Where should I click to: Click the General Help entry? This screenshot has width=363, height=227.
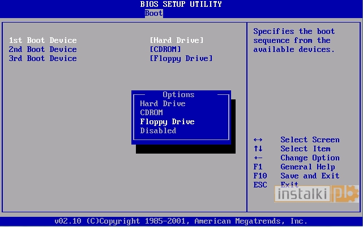308,167
